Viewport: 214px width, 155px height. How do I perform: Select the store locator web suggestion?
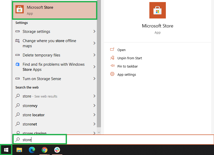[x=33, y=115]
